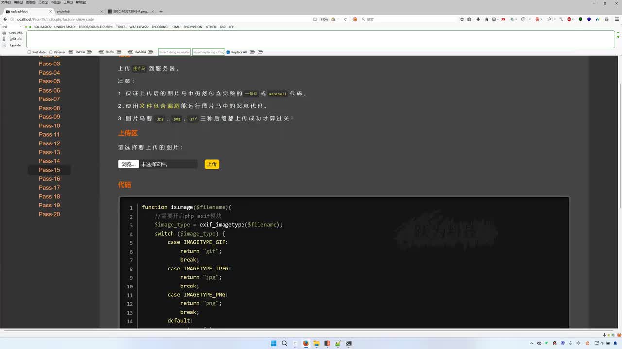Click the 150% zoom level indicator

(324, 19)
